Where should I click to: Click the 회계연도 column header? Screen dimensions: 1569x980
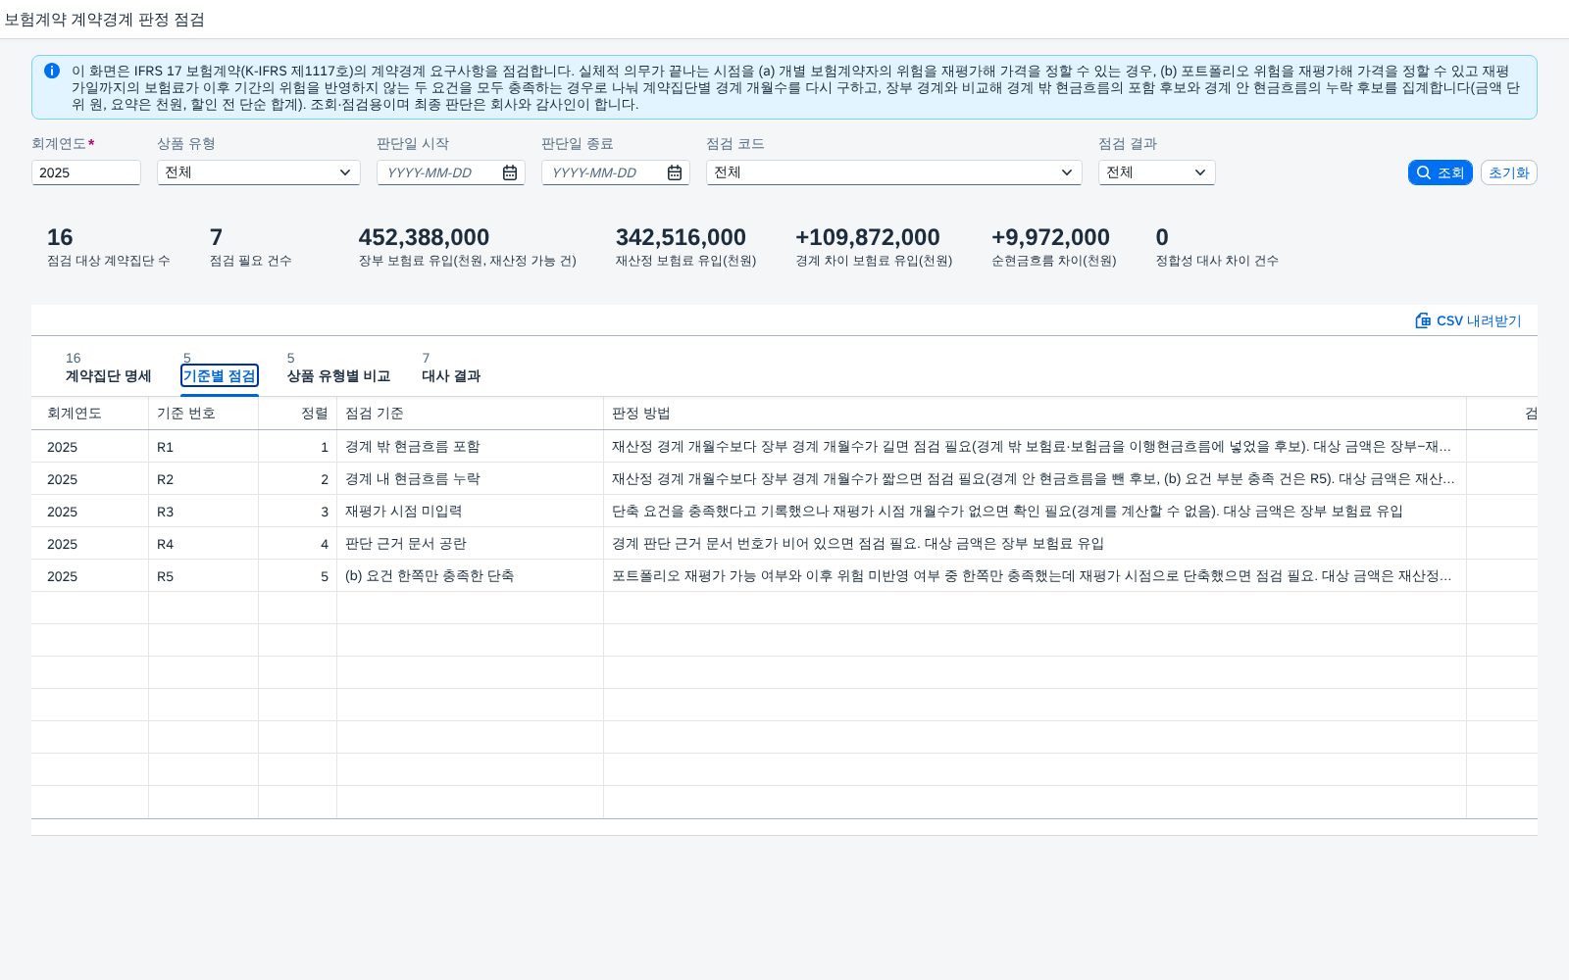[89, 414]
